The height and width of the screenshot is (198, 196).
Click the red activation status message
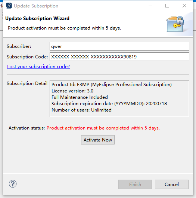coord(103,128)
